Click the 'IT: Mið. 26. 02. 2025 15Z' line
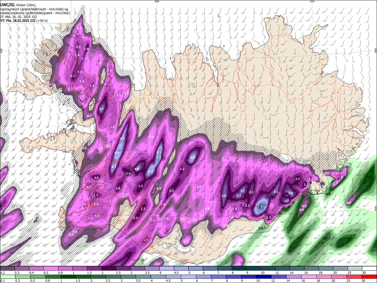Screen dimensions: 377x283 point(18,17)
